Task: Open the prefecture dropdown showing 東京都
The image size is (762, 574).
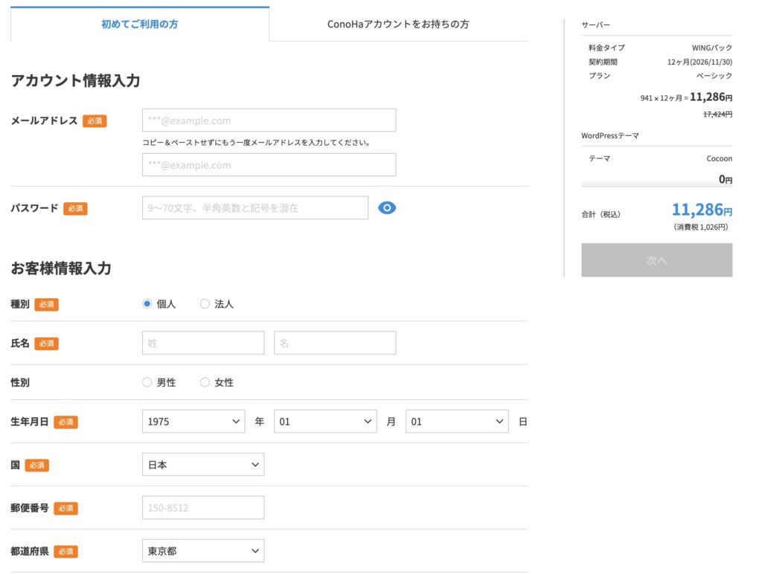Action: (x=202, y=550)
